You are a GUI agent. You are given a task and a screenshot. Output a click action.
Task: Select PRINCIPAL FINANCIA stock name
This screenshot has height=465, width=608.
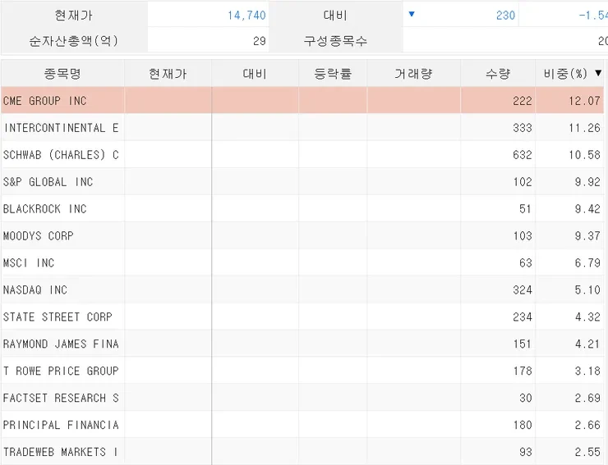61,425
